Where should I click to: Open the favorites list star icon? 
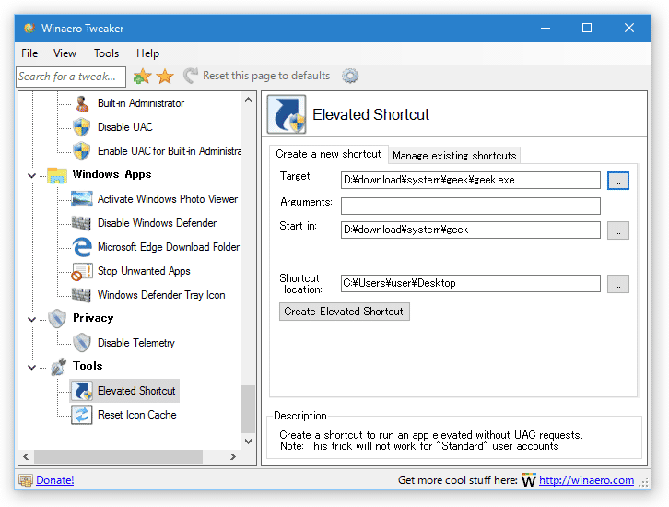(x=165, y=76)
